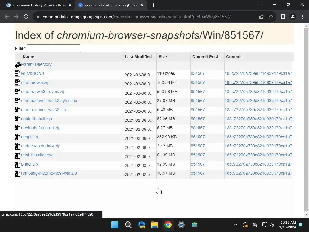Download remoting-me2me-host-win.zip
The width and height of the screenshot is (309, 232).
click(x=49, y=173)
